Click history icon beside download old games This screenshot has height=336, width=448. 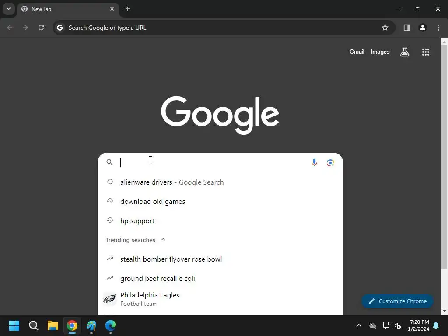(x=110, y=201)
